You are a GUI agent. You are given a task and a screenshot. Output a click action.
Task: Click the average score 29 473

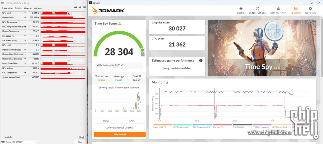point(119,80)
